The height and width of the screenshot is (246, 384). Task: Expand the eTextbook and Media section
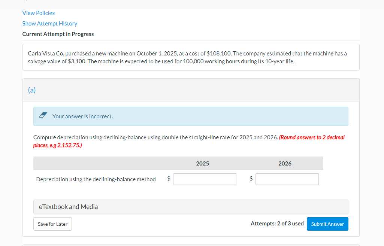pyautogui.click(x=68, y=206)
